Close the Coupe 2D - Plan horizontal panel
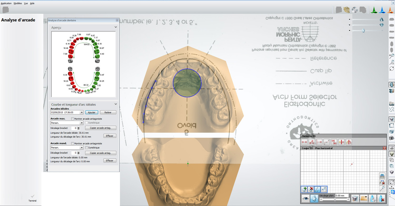The image size is (395, 206). point(384,148)
